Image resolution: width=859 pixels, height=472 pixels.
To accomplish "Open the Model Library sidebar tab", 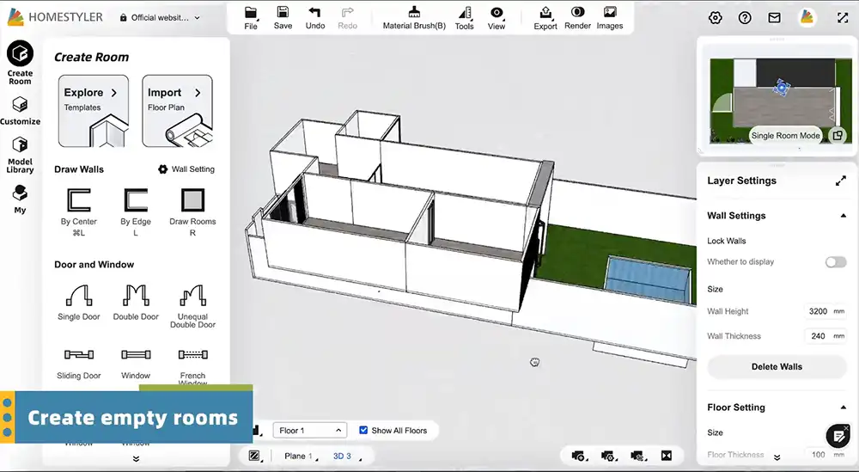I will pos(20,155).
